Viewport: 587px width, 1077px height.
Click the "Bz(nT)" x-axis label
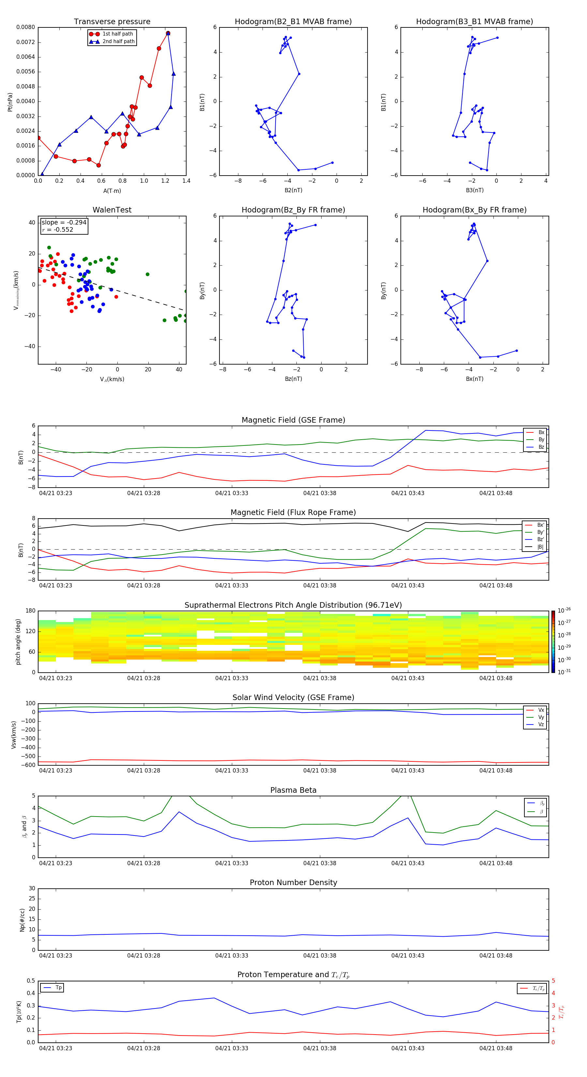[293, 379]
